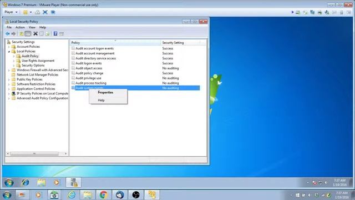Select Audit policy change row

point(135,73)
